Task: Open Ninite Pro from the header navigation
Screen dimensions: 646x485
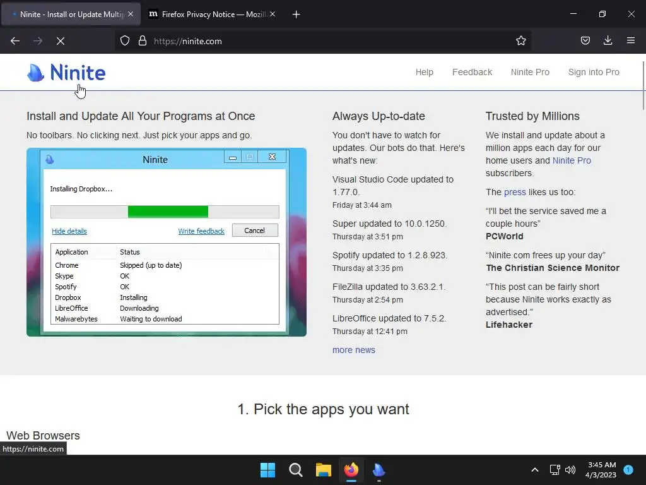Action: [x=530, y=72]
